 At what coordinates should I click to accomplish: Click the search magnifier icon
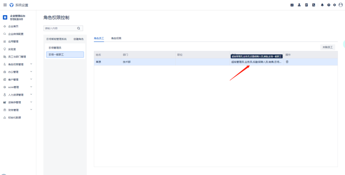[79, 28]
